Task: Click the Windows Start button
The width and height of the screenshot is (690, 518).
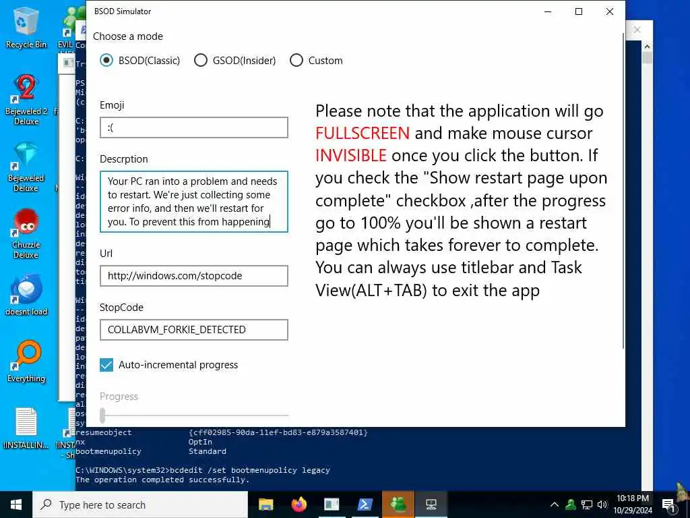Action: coord(16,505)
